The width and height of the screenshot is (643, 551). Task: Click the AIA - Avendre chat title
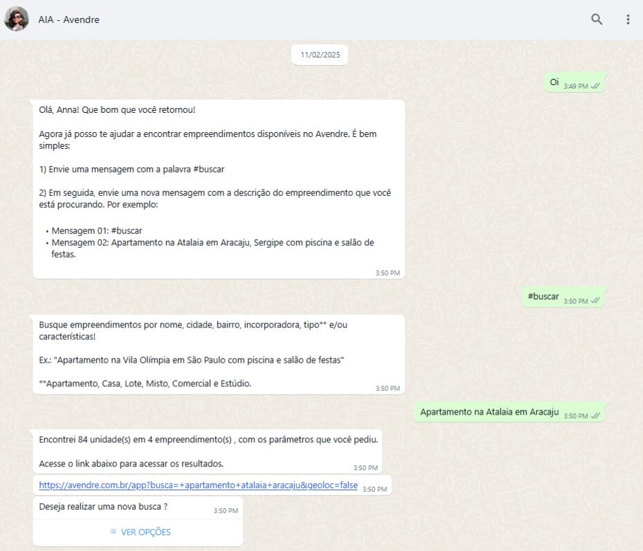(69, 19)
